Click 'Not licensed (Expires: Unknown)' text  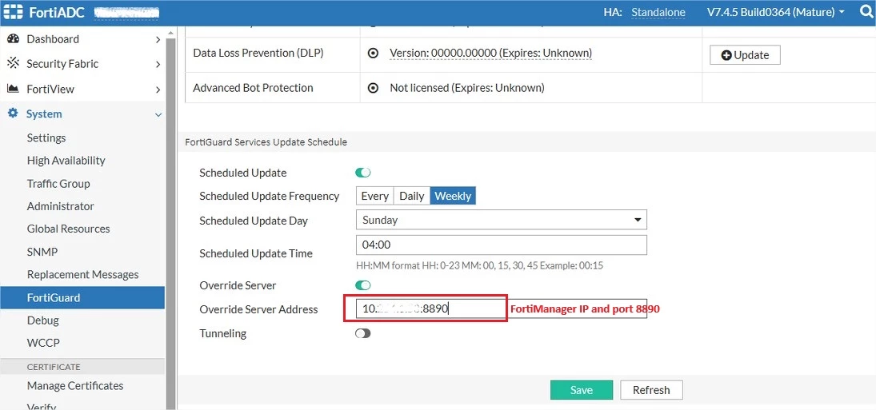point(467,88)
